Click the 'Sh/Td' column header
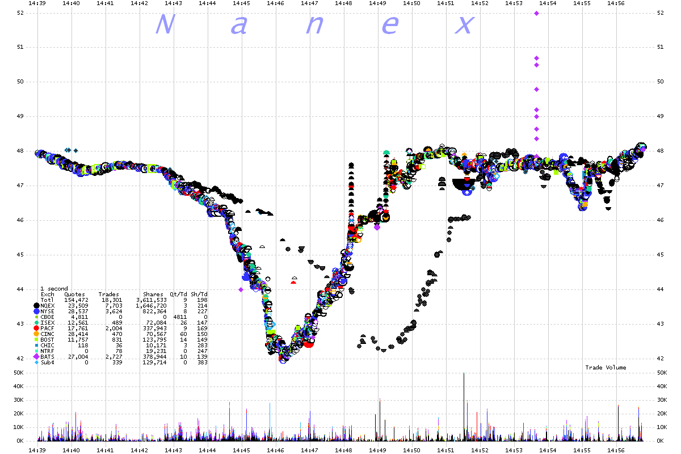The height and width of the screenshot is (454, 681). pyautogui.click(x=199, y=295)
